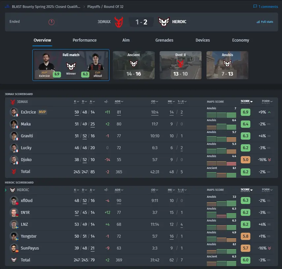
Task: Open Playoffs / Round Of 32 breadcrumb
Action: coord(106,7)
